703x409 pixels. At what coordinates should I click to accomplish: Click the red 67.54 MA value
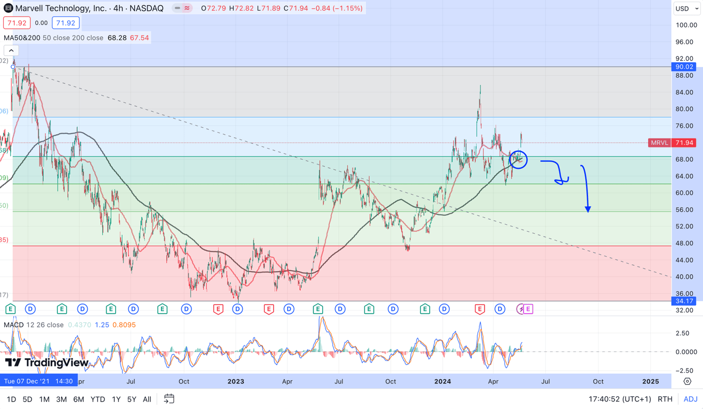point(140,38)
